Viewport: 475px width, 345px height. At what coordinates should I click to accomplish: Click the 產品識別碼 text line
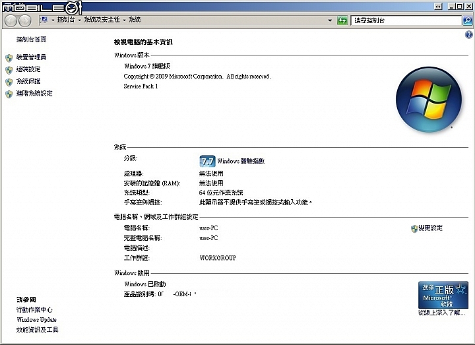[x=160, y=294]
